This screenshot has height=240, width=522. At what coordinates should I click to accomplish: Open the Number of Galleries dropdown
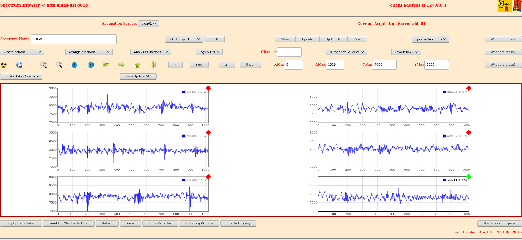346,52
